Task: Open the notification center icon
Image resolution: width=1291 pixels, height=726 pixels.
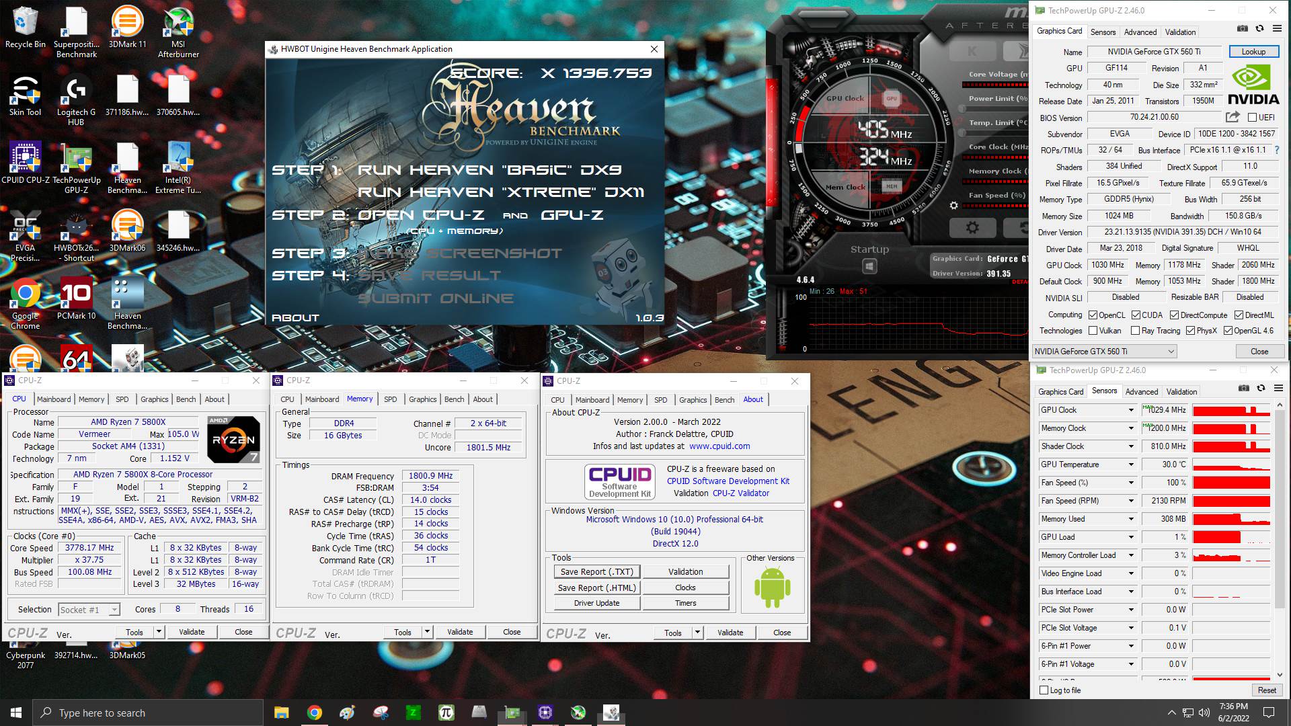Action: [1269, 713]
